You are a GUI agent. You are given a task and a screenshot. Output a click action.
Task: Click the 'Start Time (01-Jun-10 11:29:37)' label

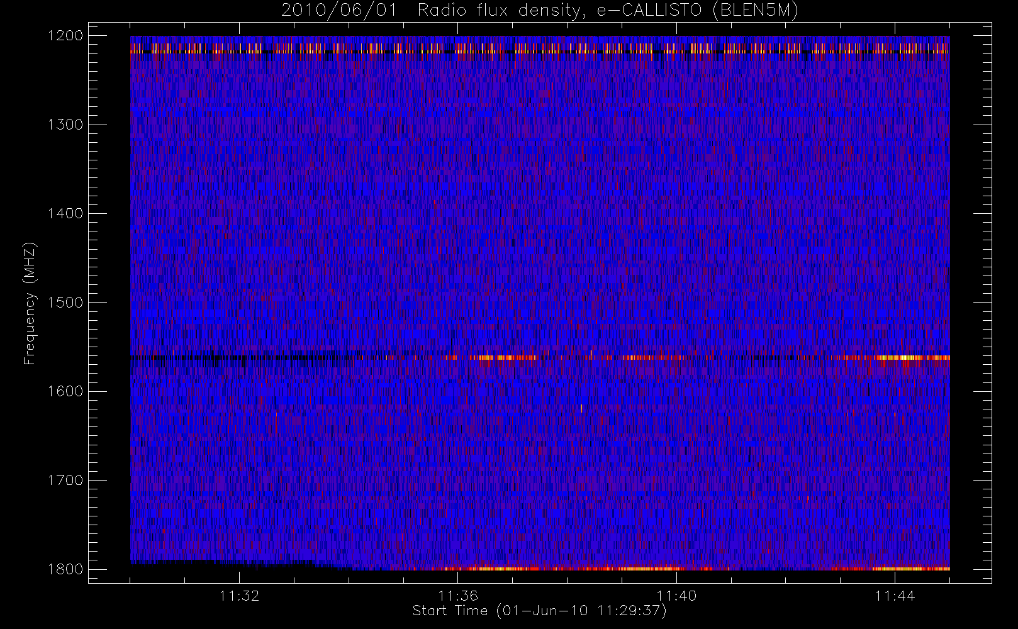pyautogui.click(x=539, y=611)
